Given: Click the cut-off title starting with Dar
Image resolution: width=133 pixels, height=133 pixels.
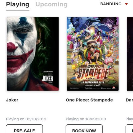Looking at the screenshot, I should coord(129,100).
